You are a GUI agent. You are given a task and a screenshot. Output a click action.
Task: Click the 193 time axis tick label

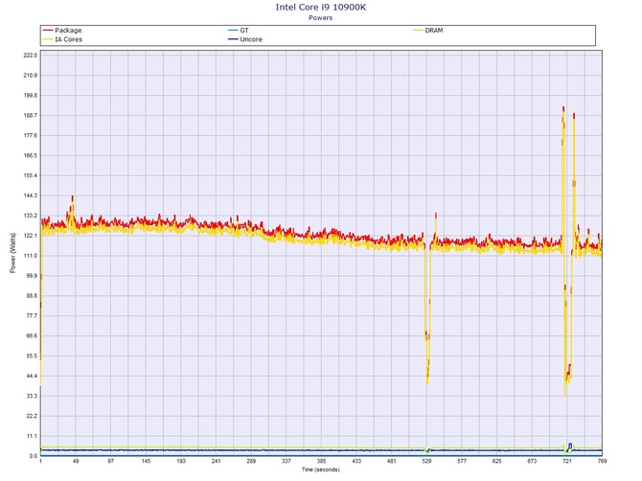181,461
